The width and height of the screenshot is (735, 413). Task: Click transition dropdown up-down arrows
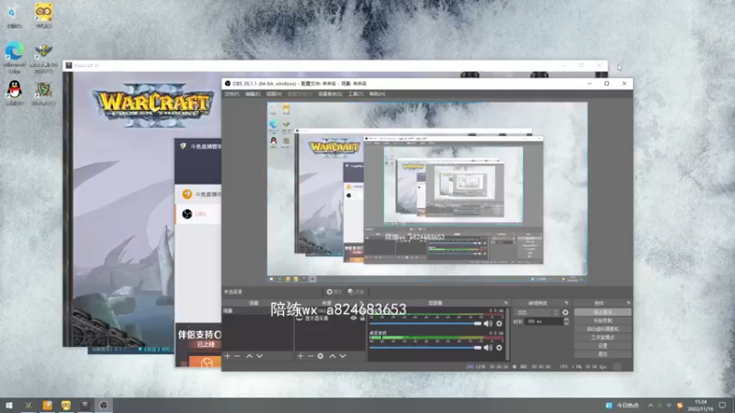click(x=556, y=312)
